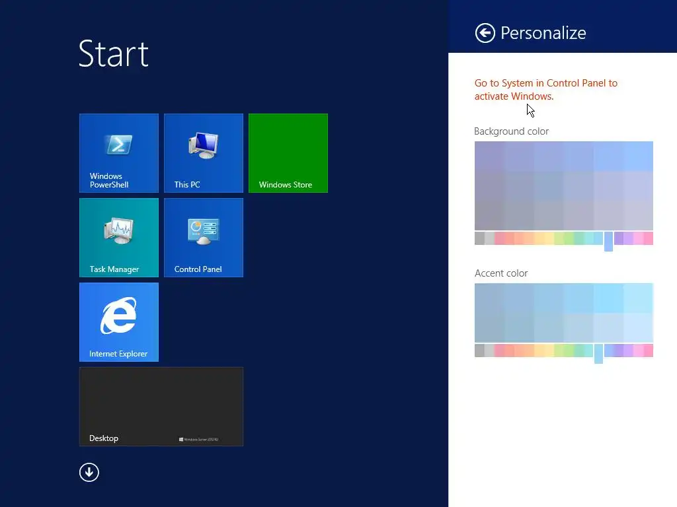677x507 pixels.
Task: Select the raised blue swatch in Background color strip
Action: (608, 241)
